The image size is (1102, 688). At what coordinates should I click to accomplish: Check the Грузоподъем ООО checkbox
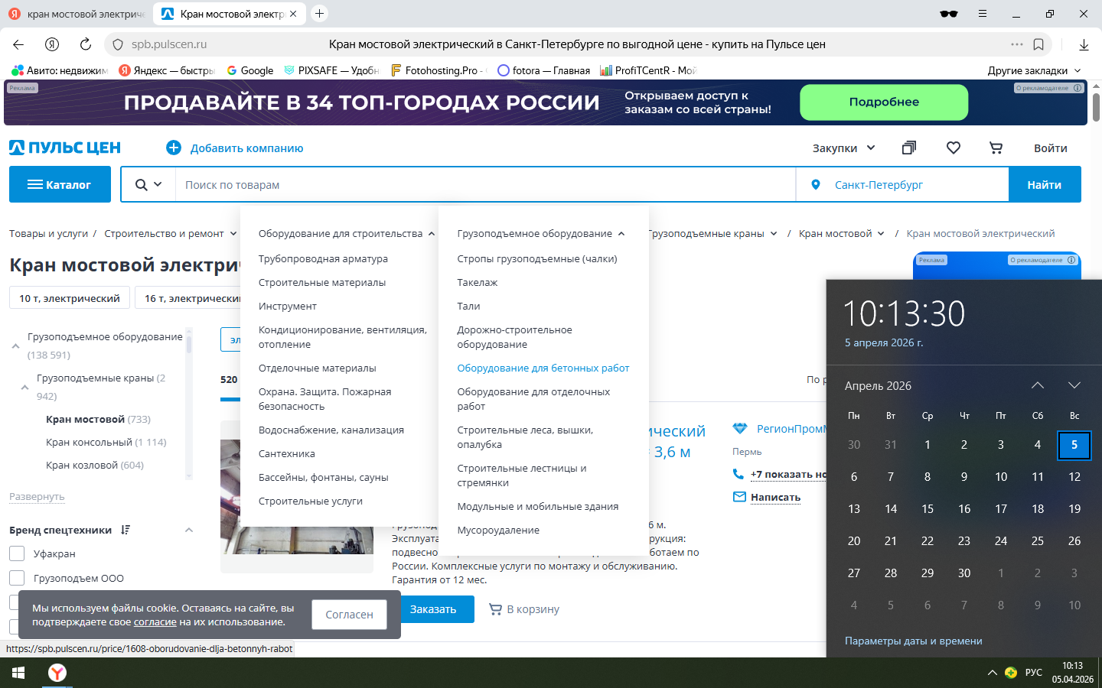[17, 578]
